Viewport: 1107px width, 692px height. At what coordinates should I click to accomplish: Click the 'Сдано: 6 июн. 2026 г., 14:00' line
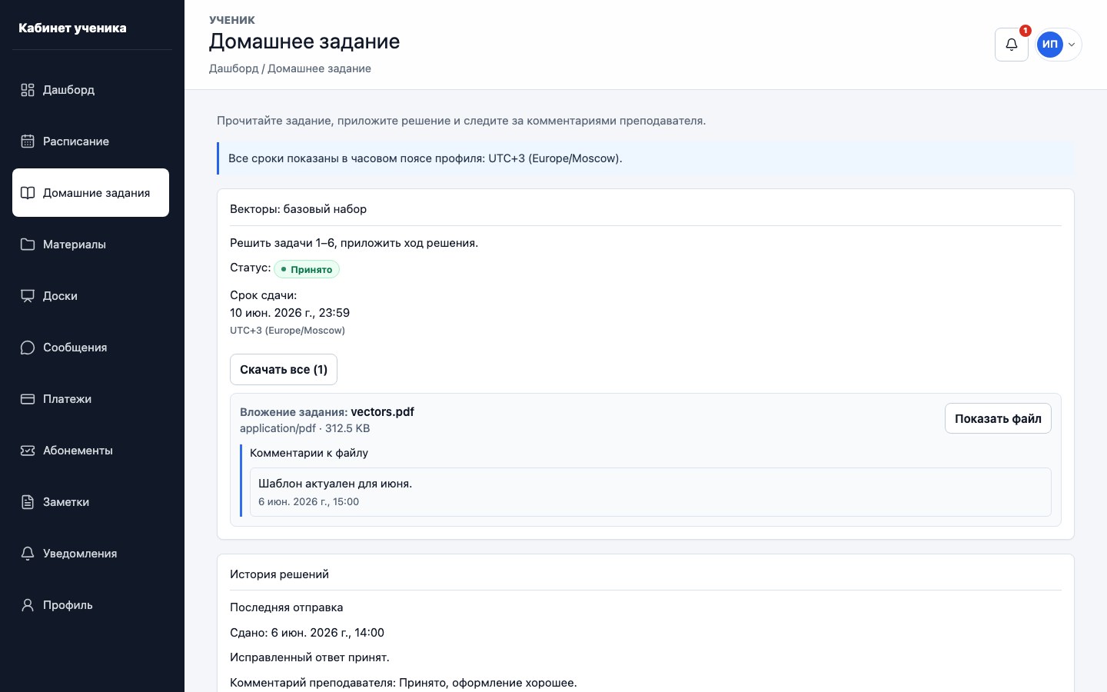click(x=307, y=633)
